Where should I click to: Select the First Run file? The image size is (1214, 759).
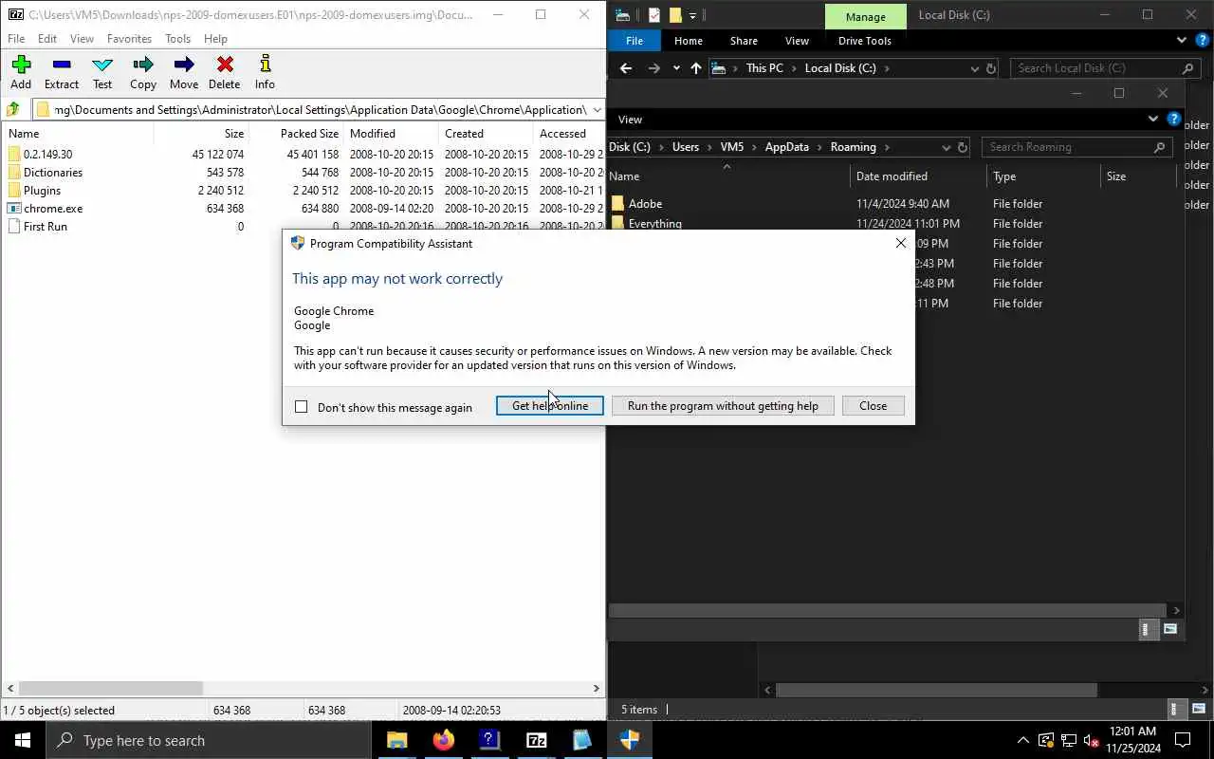point(45,226)
